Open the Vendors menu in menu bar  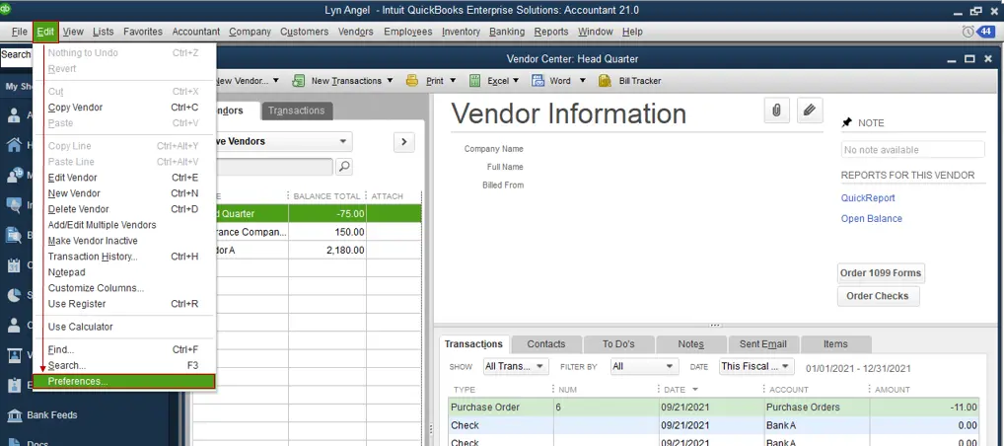click(x=355, y=32)
